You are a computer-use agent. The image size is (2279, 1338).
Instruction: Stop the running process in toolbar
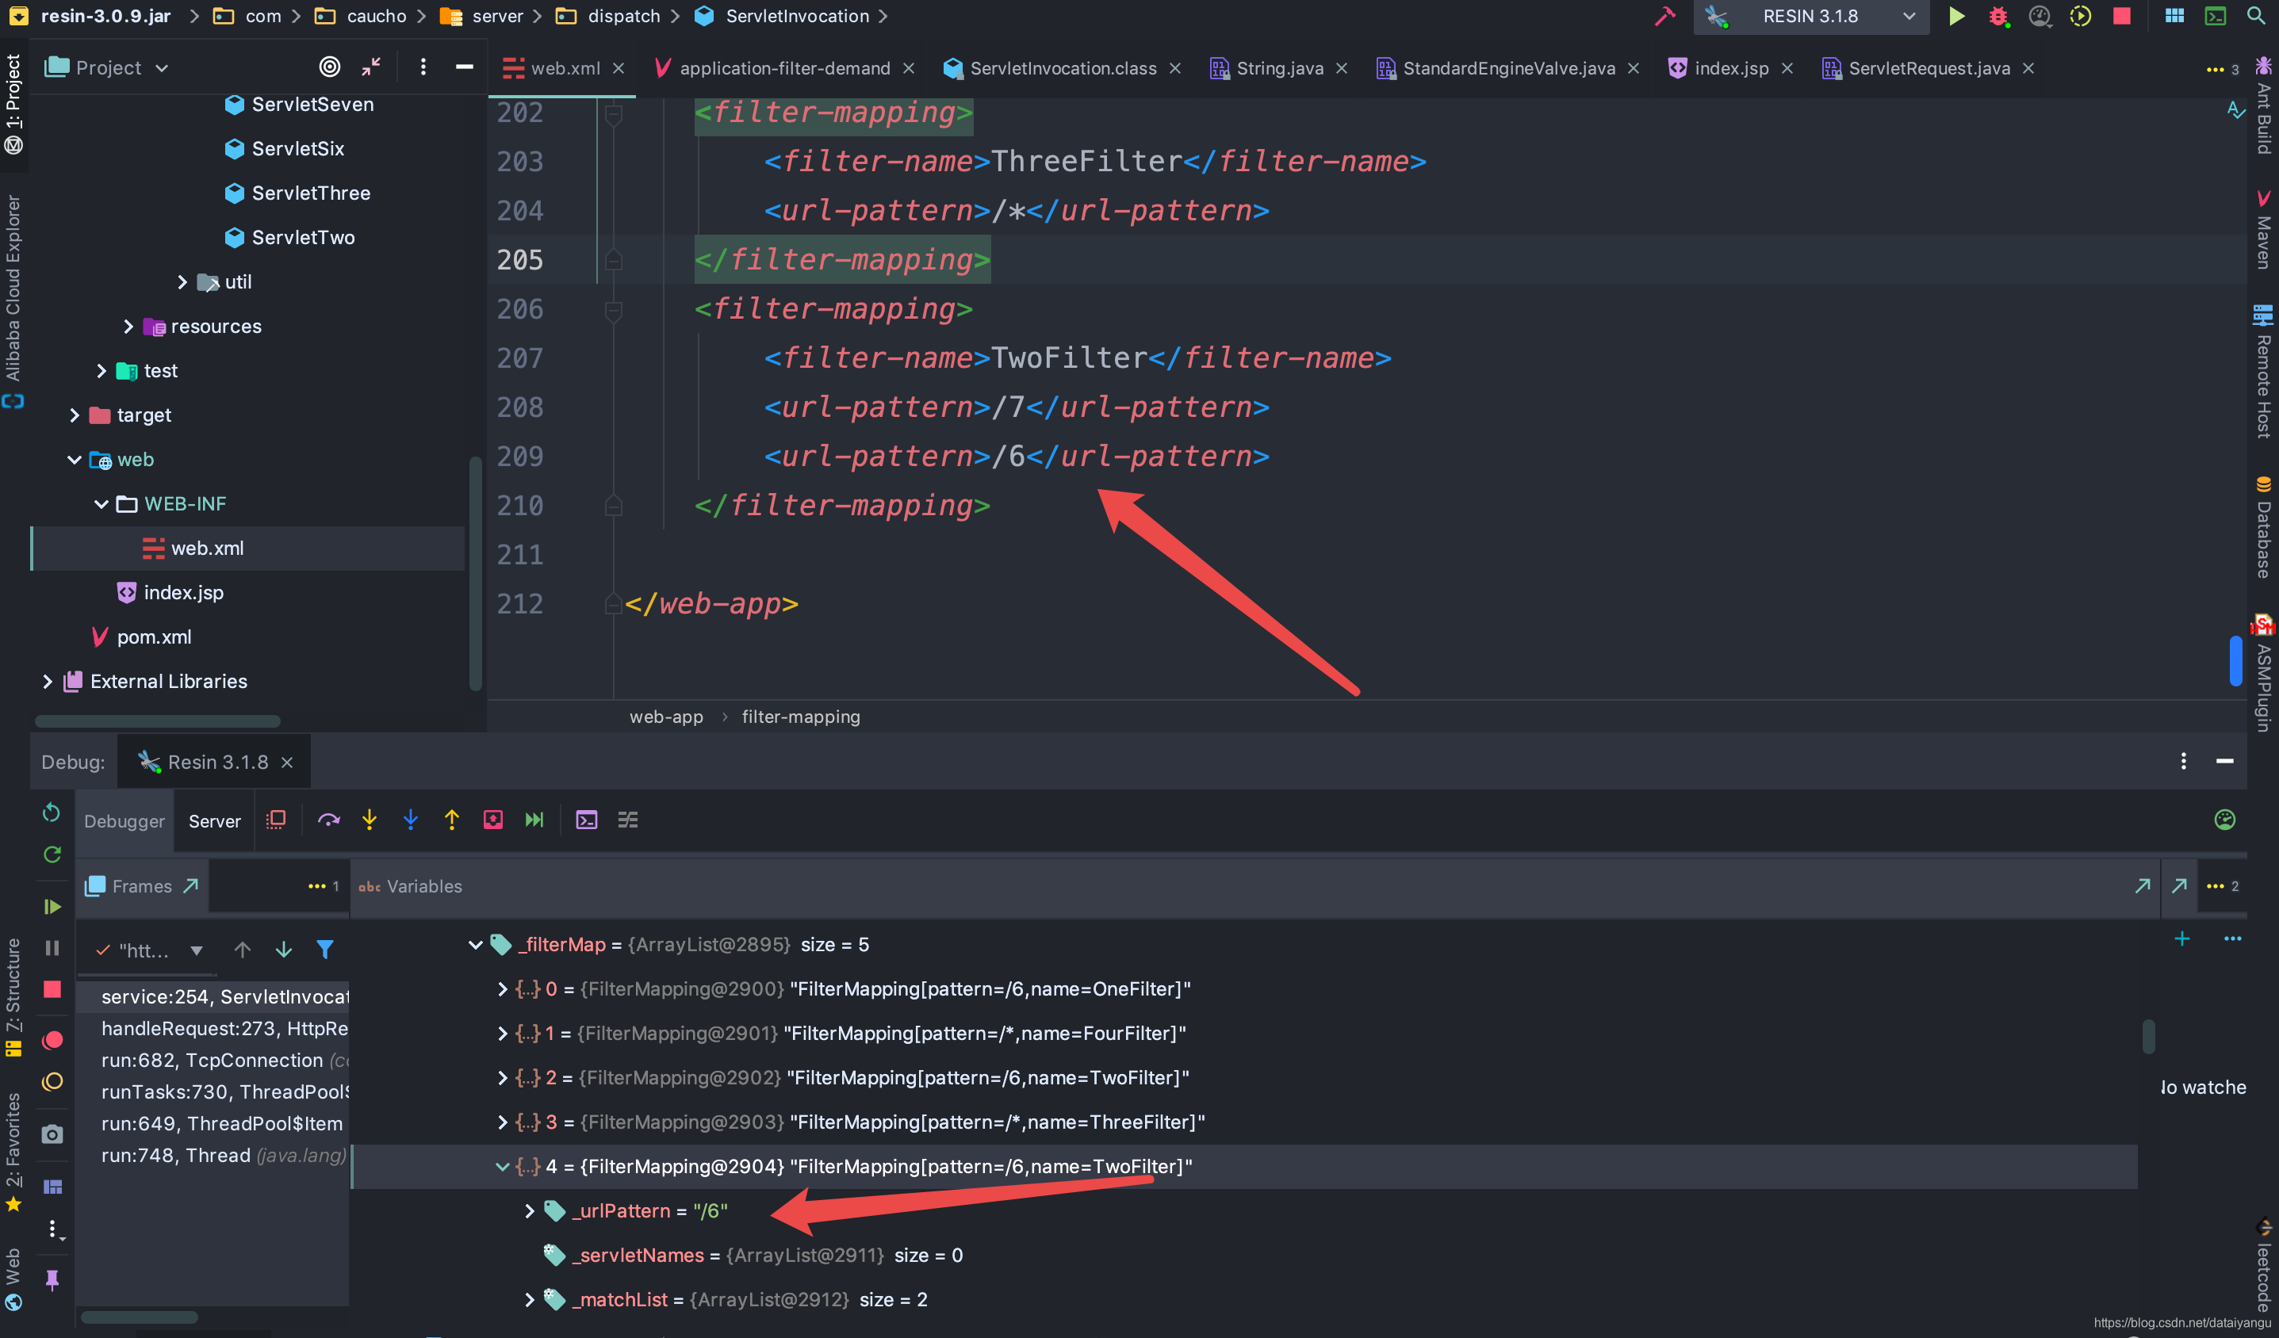[2122, 17]
